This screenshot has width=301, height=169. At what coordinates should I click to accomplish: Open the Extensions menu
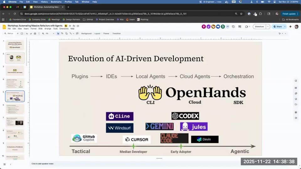point(64,29)
